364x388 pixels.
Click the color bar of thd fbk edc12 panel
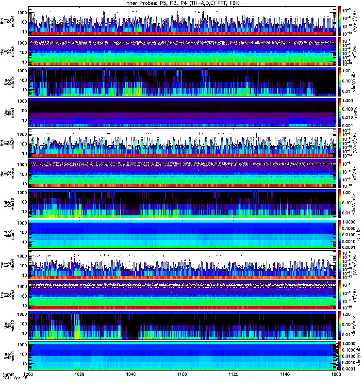tap(340, 204)
